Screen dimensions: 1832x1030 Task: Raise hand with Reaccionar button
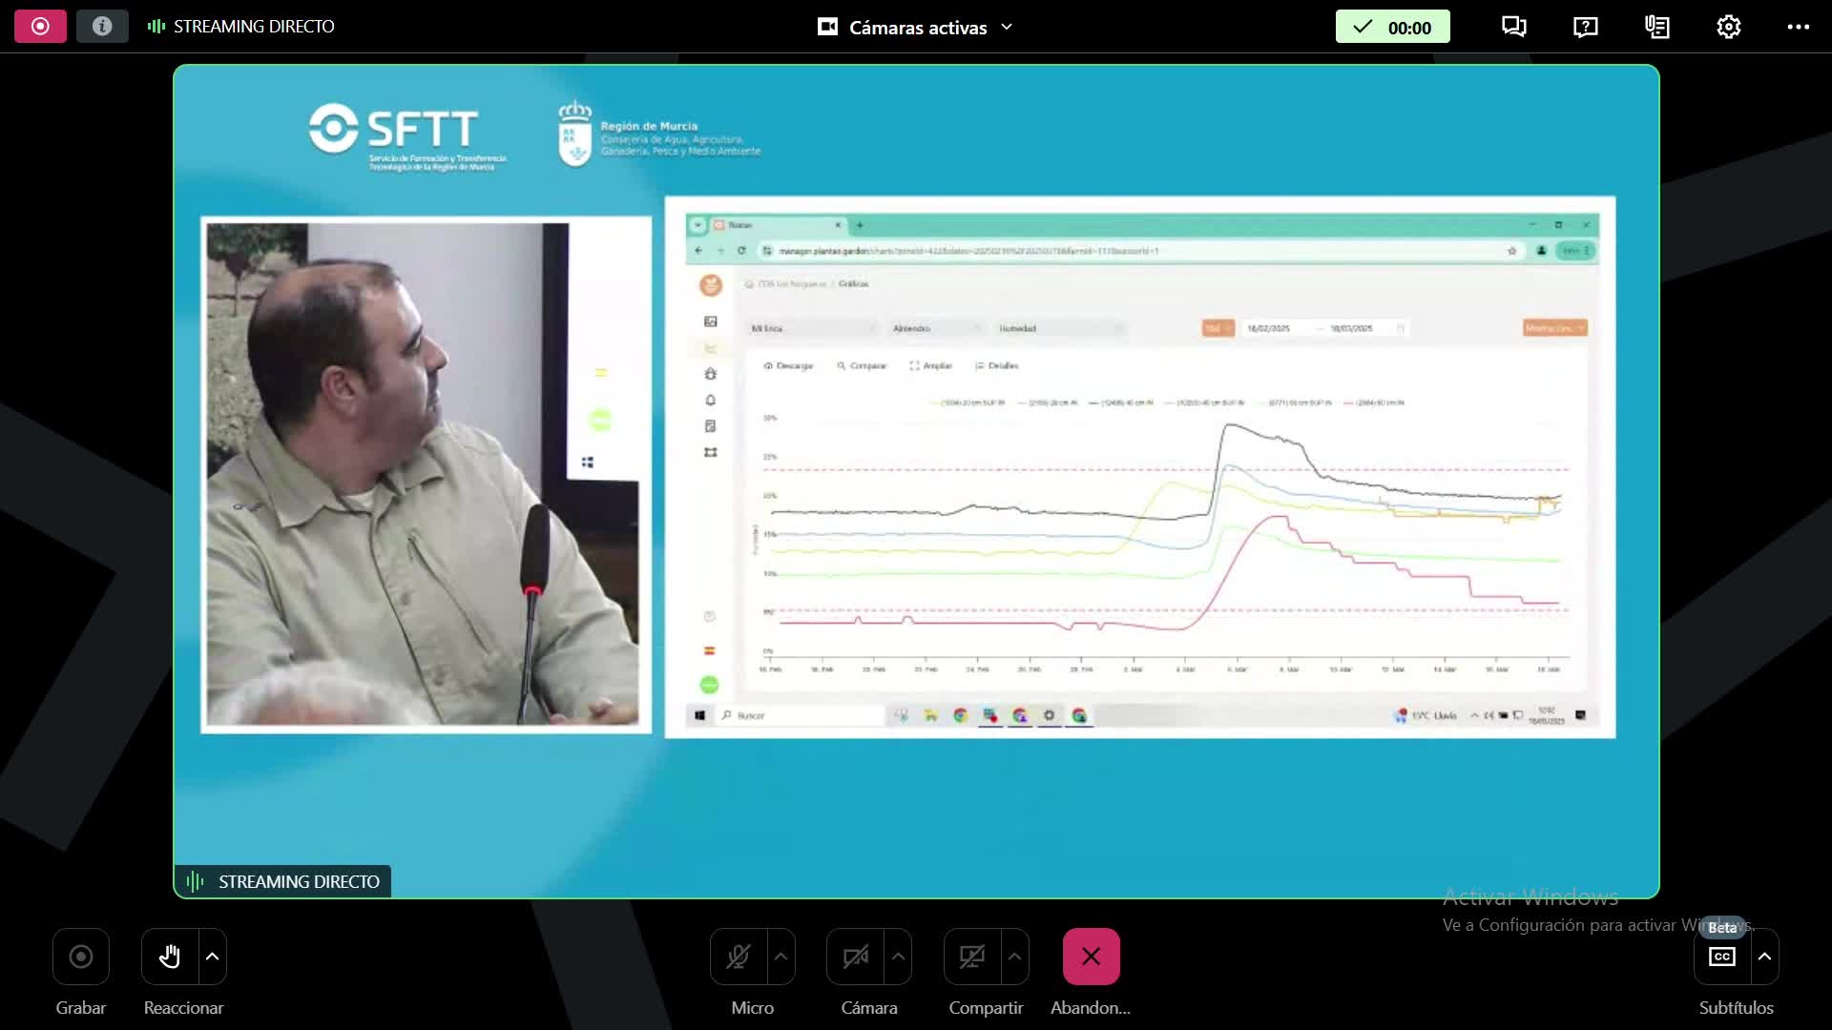pos(170,957)
